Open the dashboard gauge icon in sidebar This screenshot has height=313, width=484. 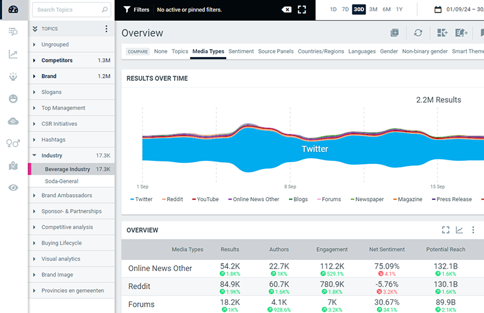click(x=13, y=9)
